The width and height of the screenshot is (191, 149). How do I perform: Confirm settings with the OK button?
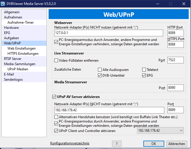click(x=154, y=144)
